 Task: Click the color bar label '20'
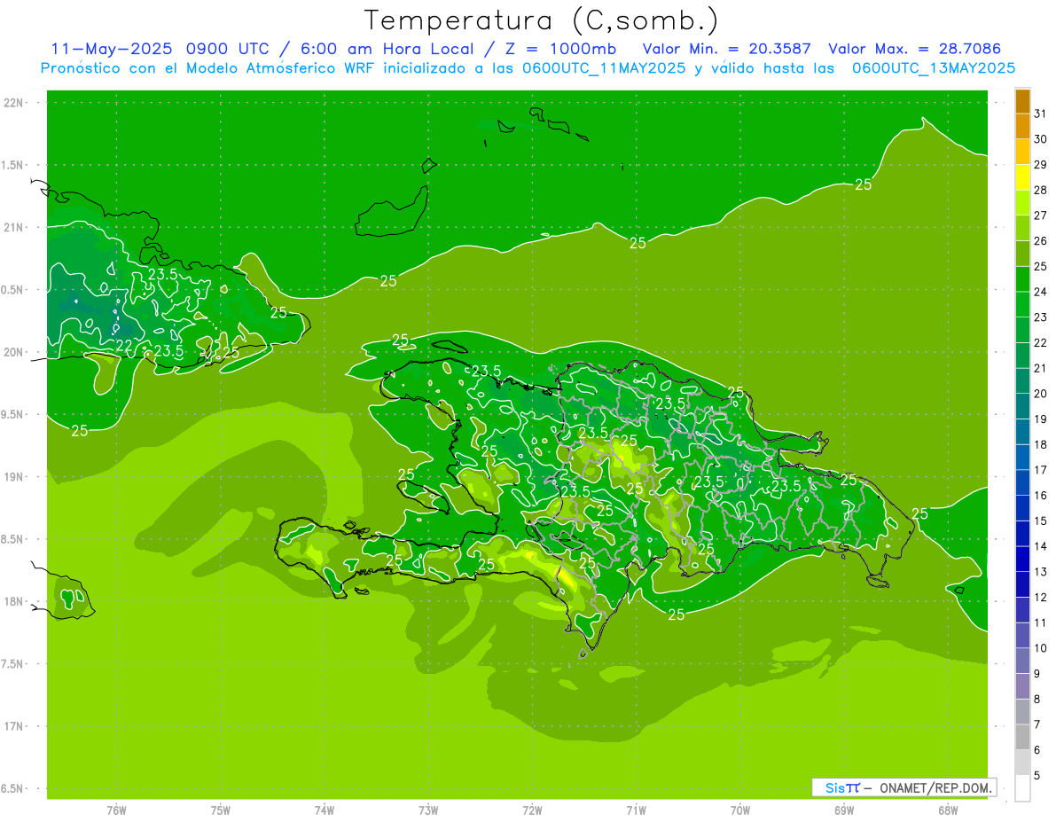pyautogui.click(x=1040, y=393)
